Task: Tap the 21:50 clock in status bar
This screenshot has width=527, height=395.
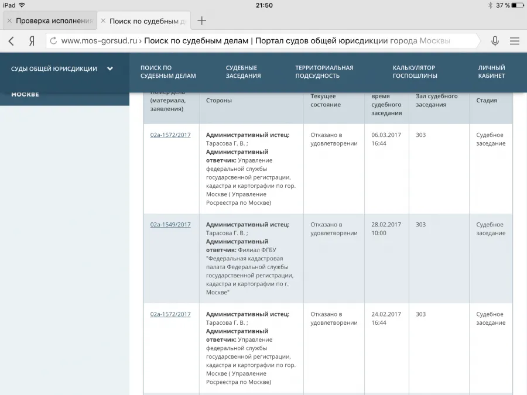Action: (x=264, y=5)
